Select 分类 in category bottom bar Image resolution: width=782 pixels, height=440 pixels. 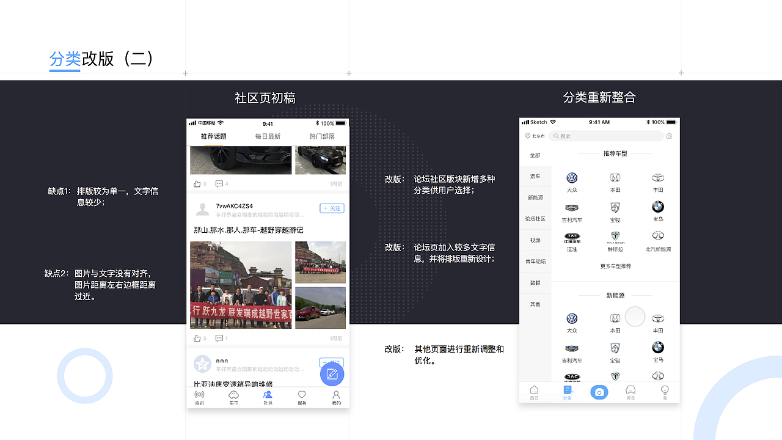(568, 392)
